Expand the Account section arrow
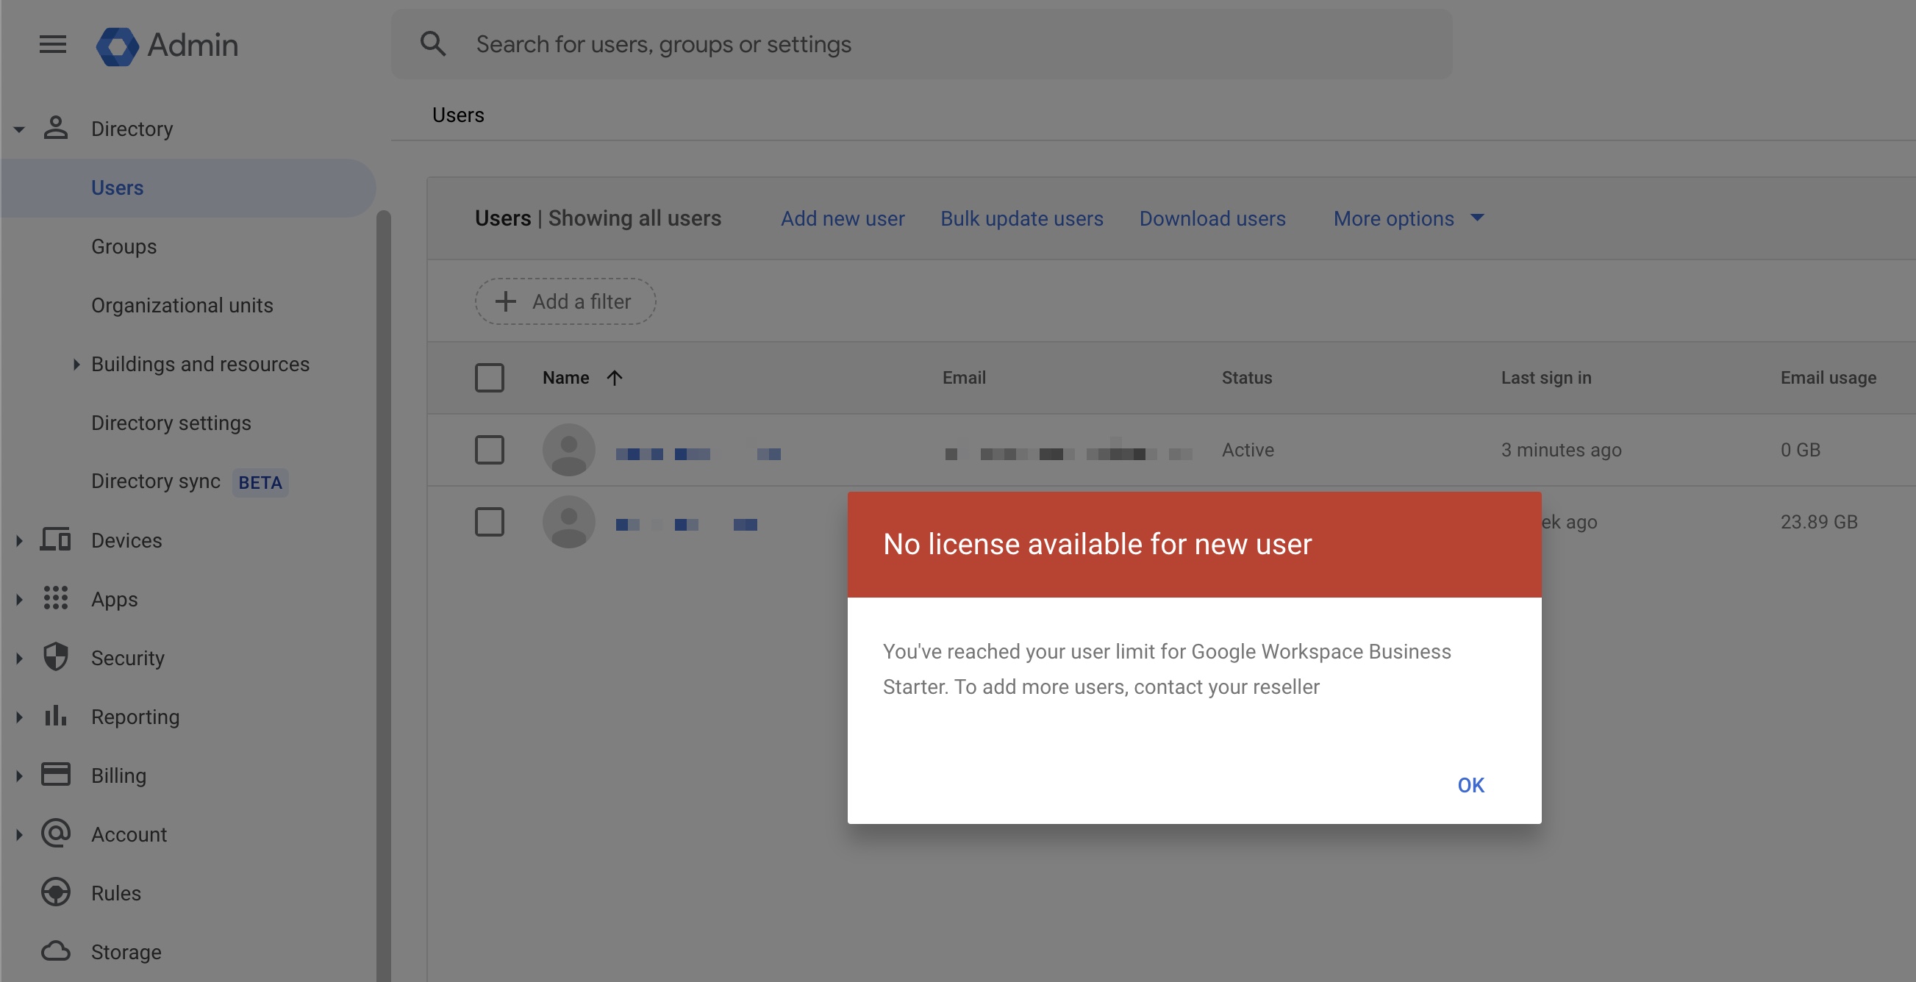1916x982 pixels. tap(19, 834)
